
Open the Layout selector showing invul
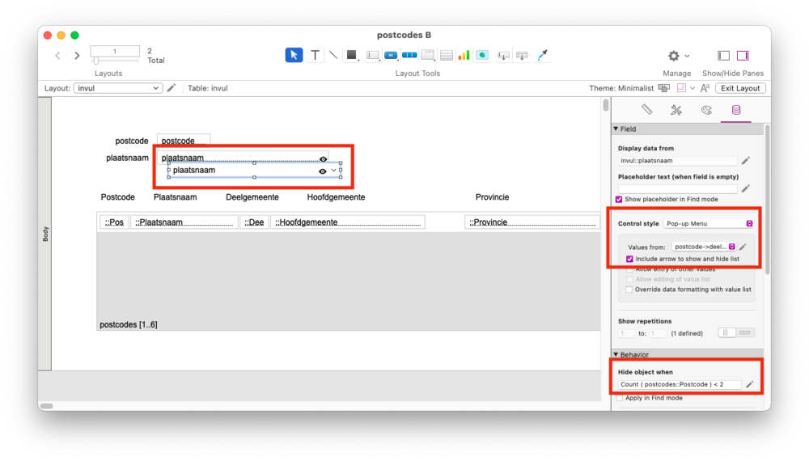pyautogui.click(x=118, y=88)
